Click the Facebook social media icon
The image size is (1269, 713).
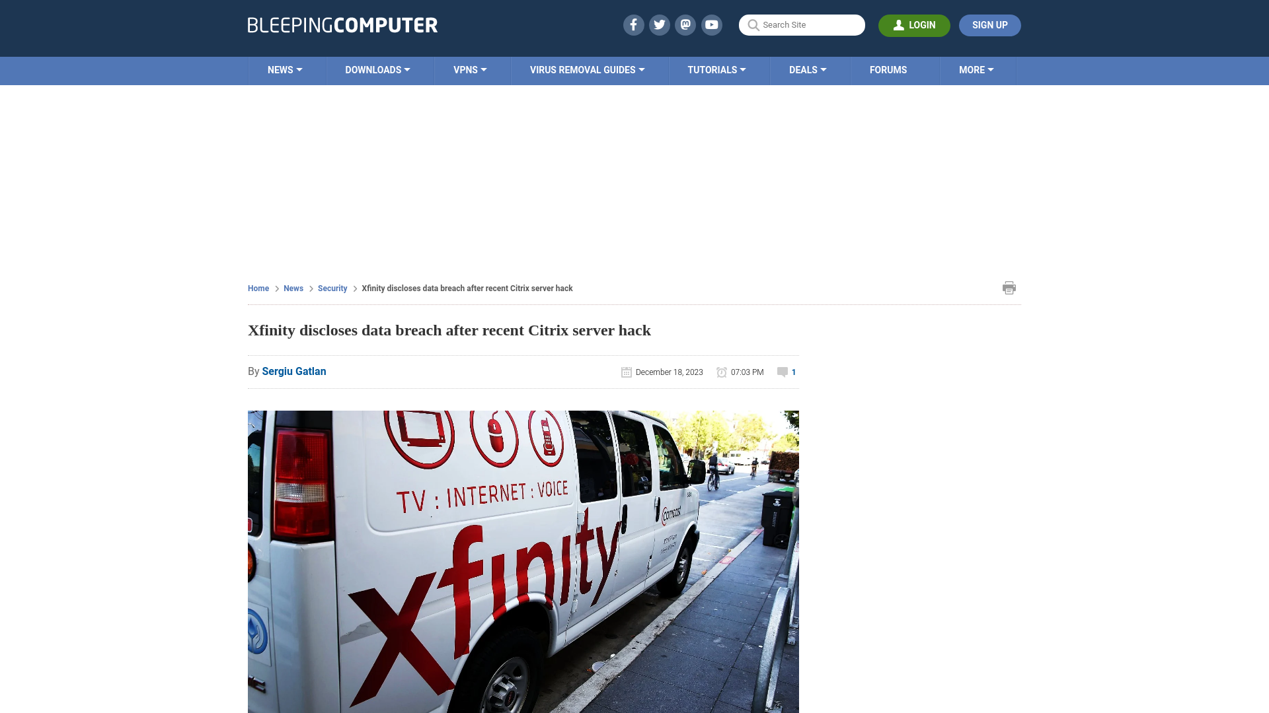634,24
